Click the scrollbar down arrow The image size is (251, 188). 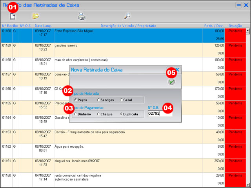pos(248,184)
